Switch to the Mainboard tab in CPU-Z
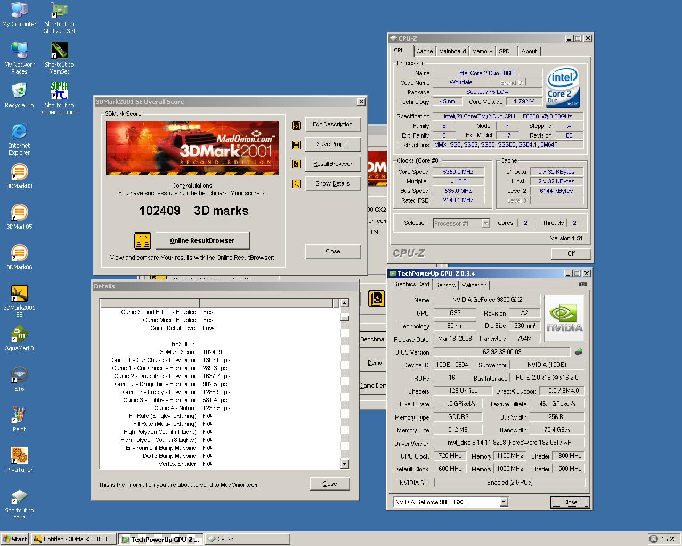The height and width of the screenshot is (546, 682). (452, 51)
